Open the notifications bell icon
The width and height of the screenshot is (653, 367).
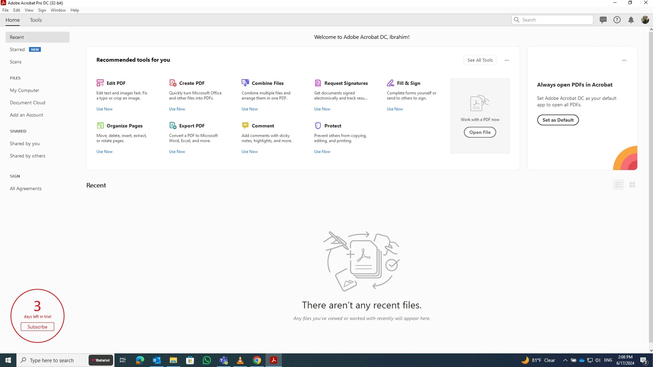631,20
